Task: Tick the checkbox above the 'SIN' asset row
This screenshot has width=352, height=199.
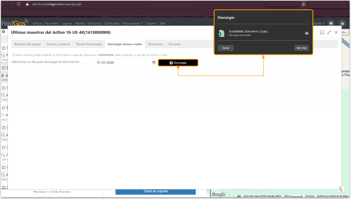Action: [4, 148]
